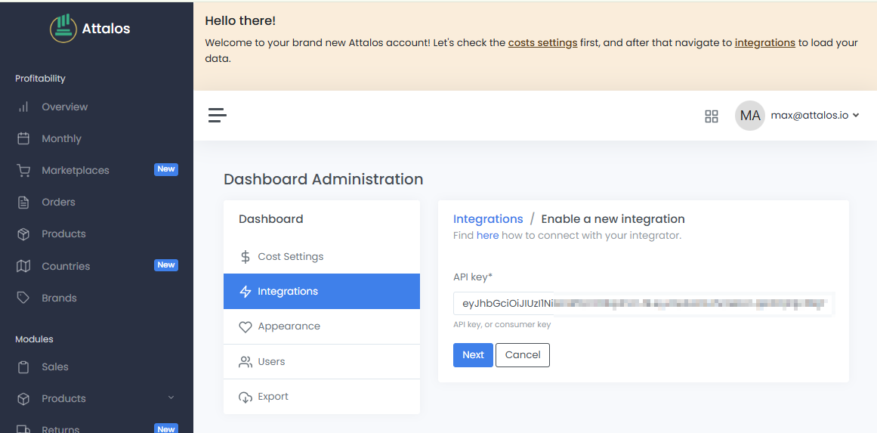
Task: Select the Integrations tab
Action: pyautogui.click(x=322, y=292)
